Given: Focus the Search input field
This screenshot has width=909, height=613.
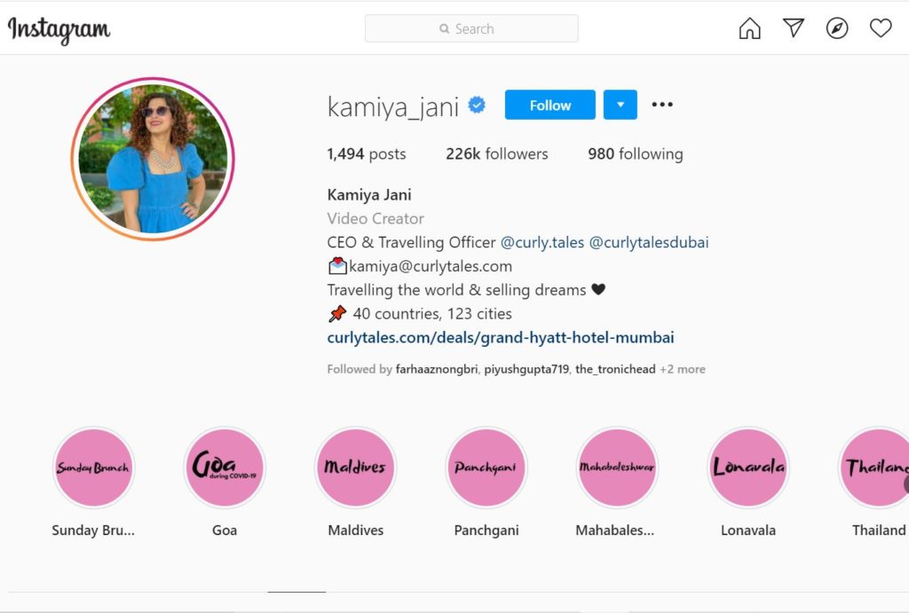Looking at the screenshot, I should [471, 28].
